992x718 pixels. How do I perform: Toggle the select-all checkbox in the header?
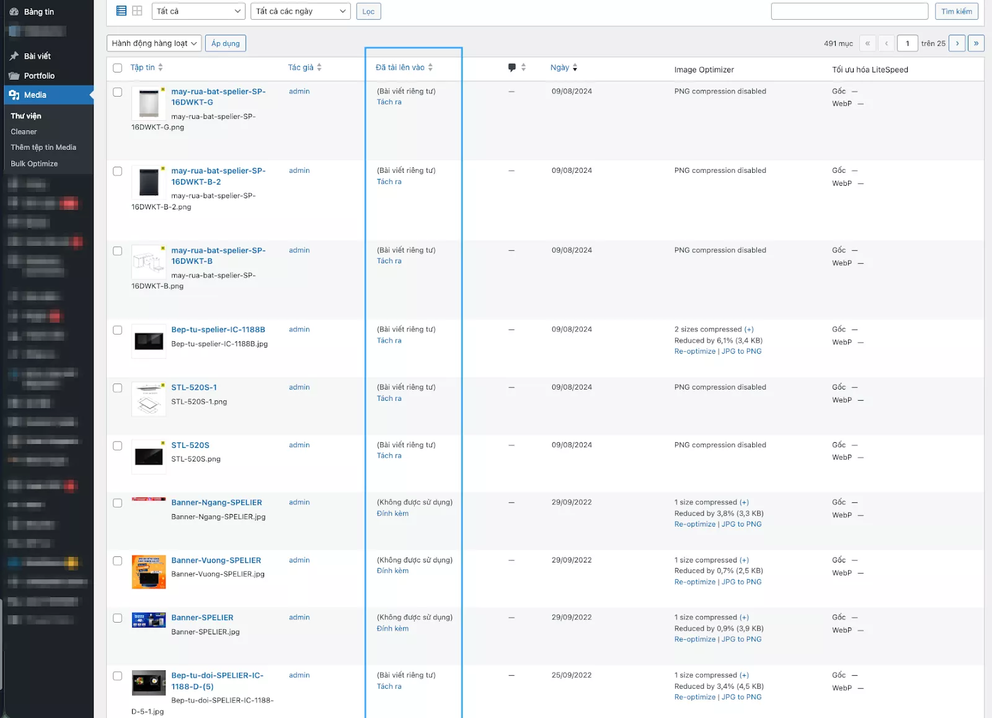click(117, 68)
